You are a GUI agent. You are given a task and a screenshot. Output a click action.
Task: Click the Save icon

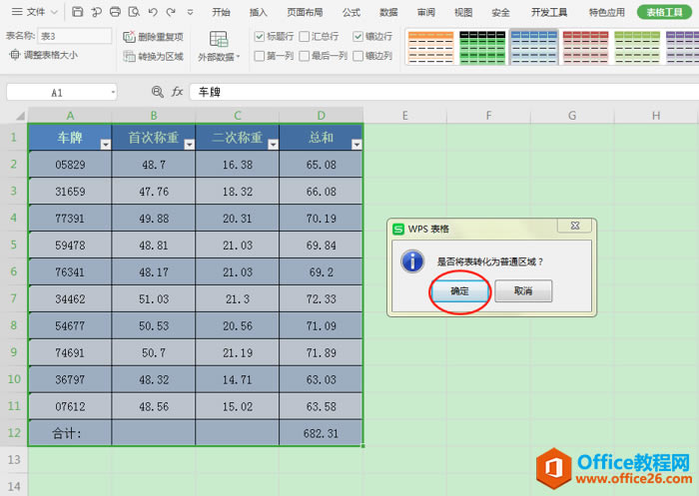(x=77, y=12)
